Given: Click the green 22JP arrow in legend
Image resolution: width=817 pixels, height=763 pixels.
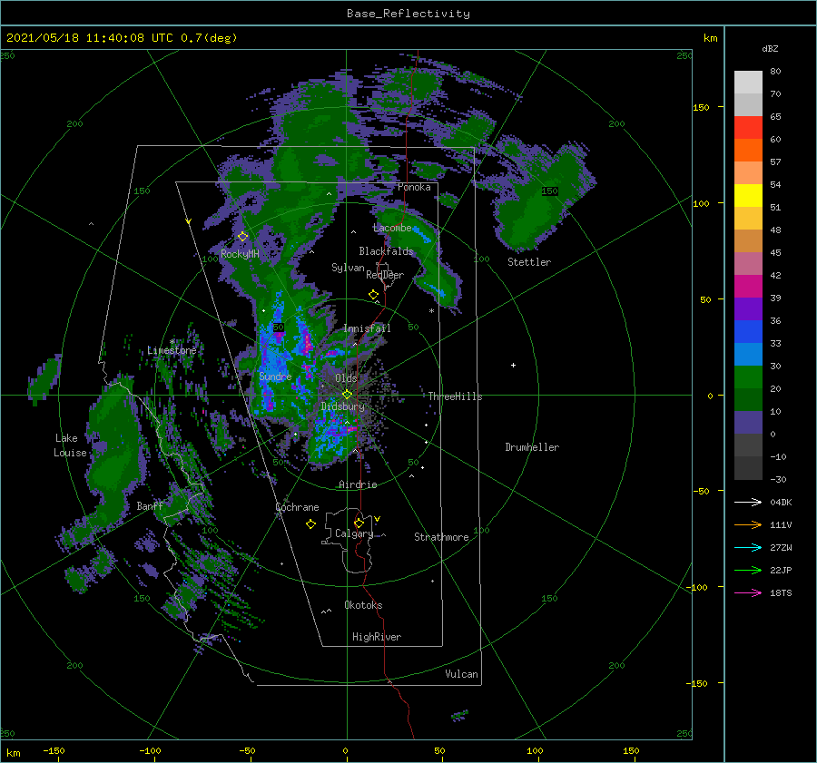Looking at the screenshot, I should pyautogui.click(x=748, y=570).
